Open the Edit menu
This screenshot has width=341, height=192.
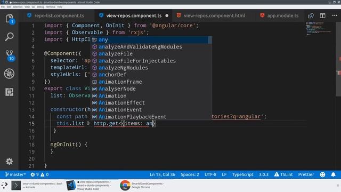pyautogui.click(x=9, y=7)
